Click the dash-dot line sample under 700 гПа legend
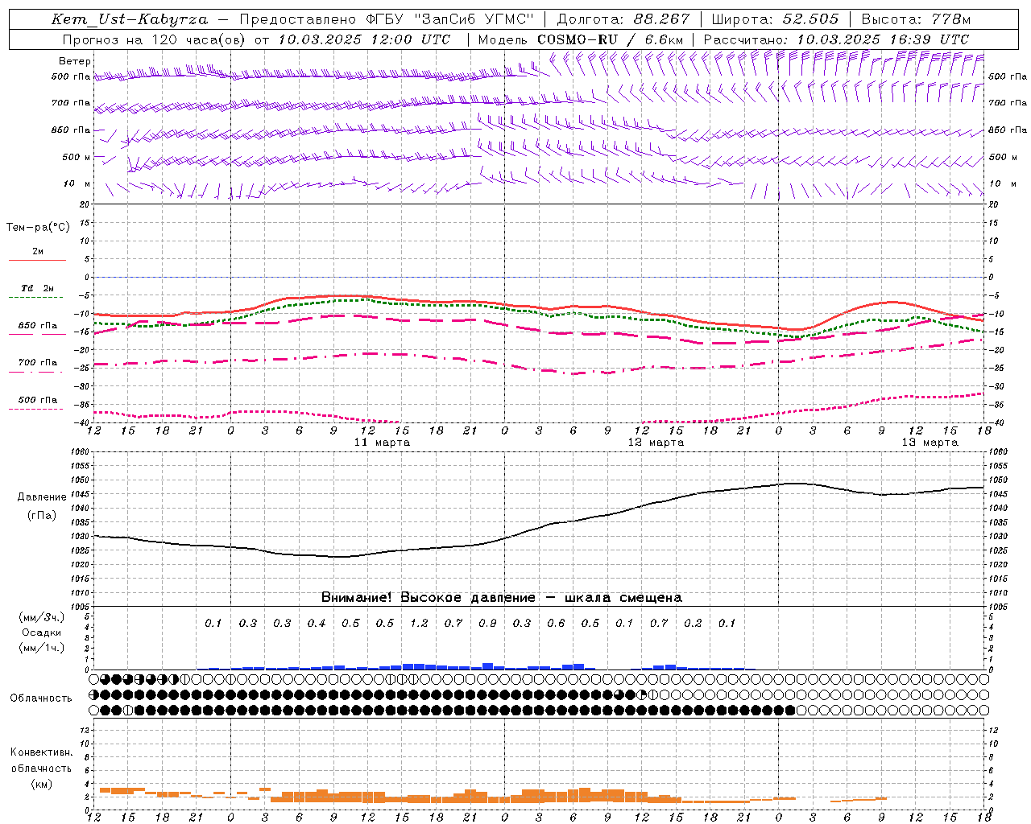The width and height of the screenshot is (1031, 824). point(36,371)
